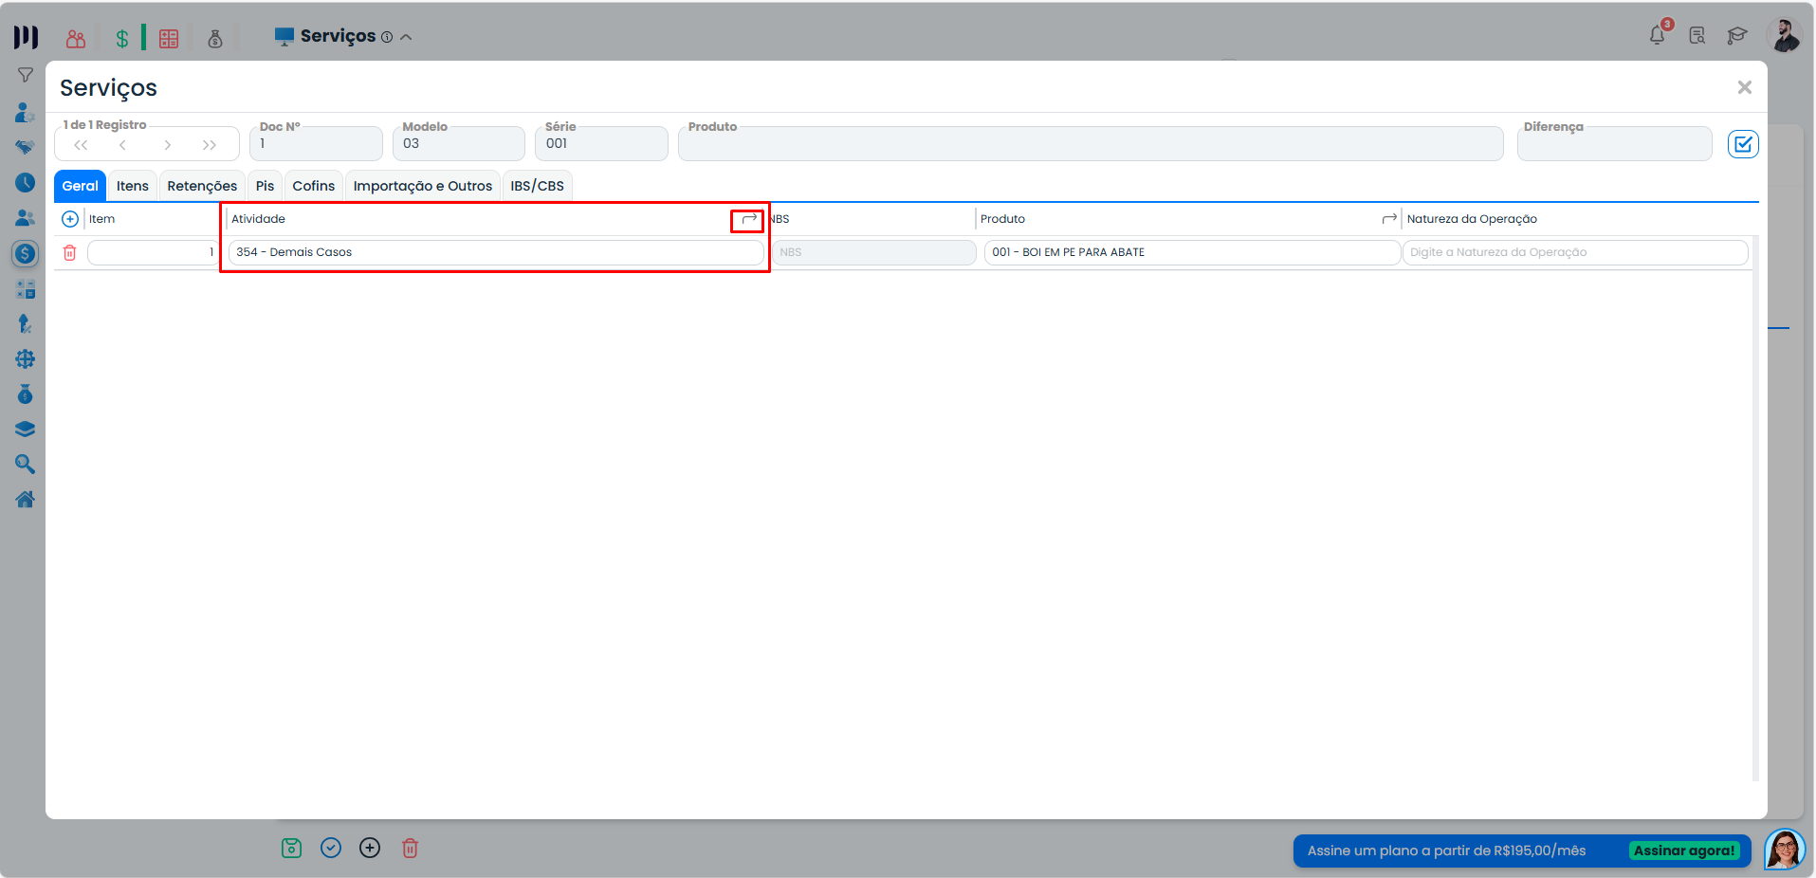Open the Produto field 001 - BOI EM PE PARA ABATE

coord(1193,252)
